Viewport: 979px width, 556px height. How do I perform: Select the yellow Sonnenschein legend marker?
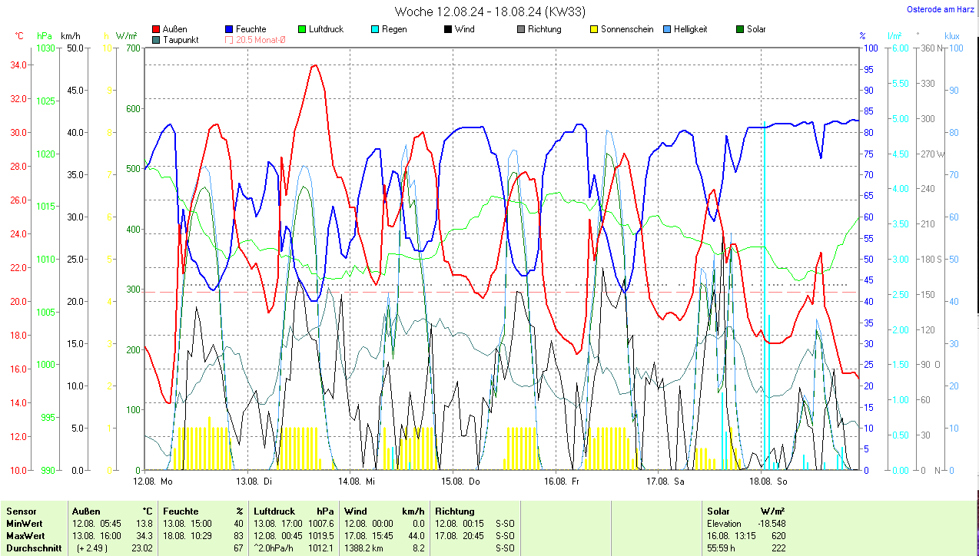[594, 29]
